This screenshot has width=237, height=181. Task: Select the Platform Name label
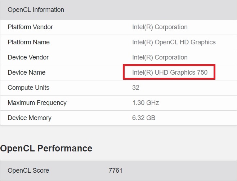28,42
